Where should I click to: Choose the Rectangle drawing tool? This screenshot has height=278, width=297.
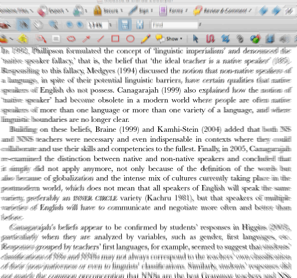[x=115, y=39]
